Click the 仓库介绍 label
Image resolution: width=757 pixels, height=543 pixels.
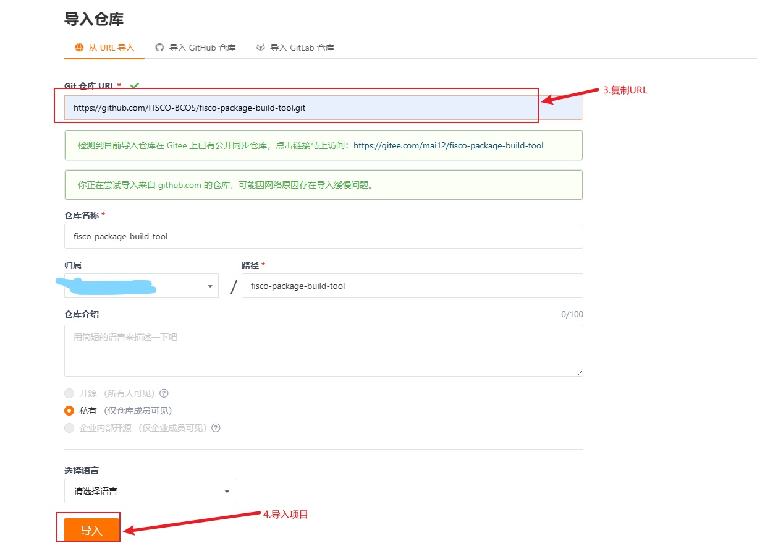click(82, 314)
